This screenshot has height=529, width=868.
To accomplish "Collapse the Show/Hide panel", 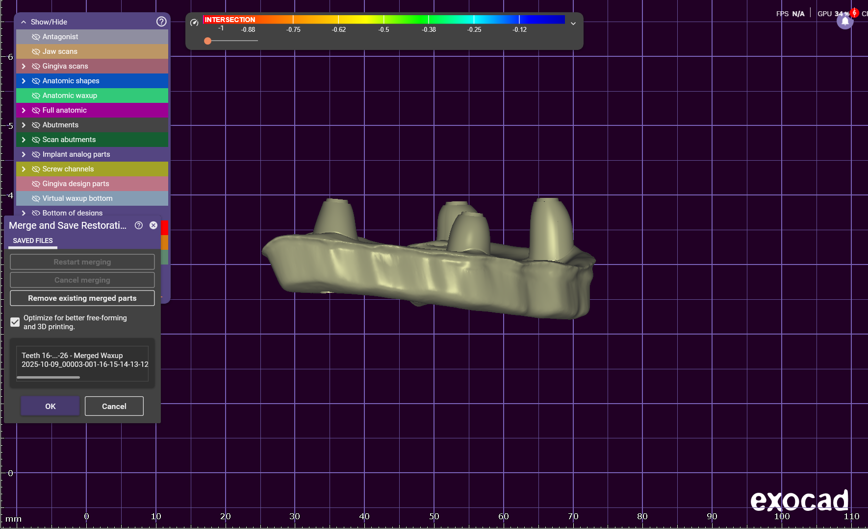I will tap(24, 22).
